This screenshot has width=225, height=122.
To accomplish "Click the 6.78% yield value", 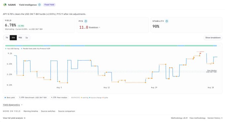I will point(11,25).
